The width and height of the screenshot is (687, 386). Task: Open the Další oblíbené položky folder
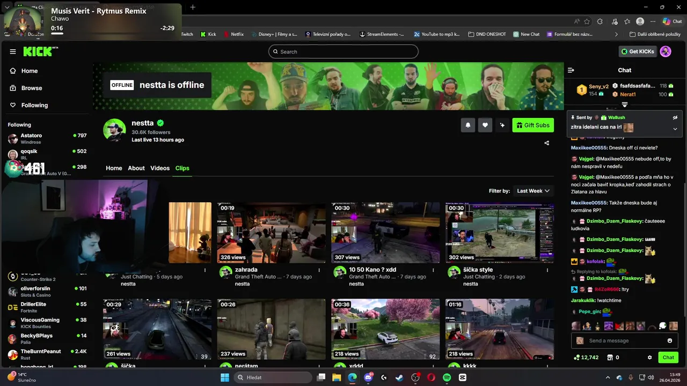tap(655, 34)
